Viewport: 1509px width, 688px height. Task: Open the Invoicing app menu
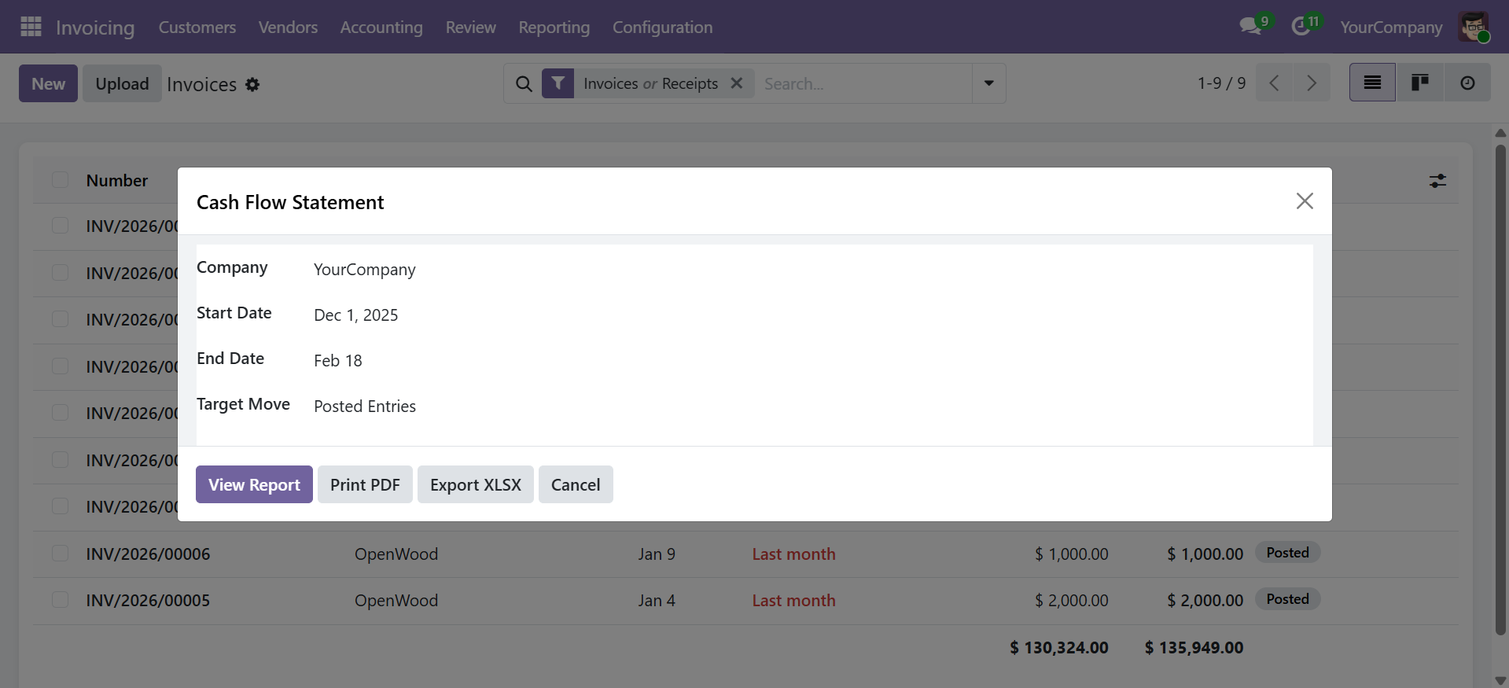(95, 28)
